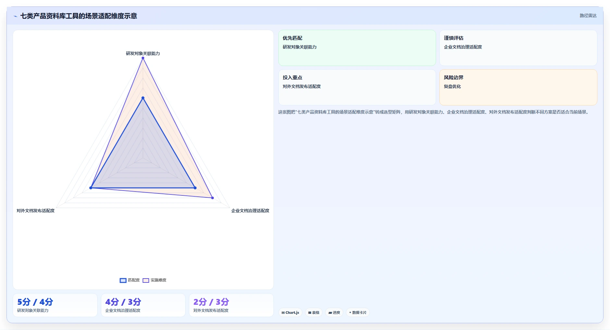This screenshot has width=610, height=330.
Task: Toggle the 实施难度 legend swatch
Action: click(x=146, y=280)
